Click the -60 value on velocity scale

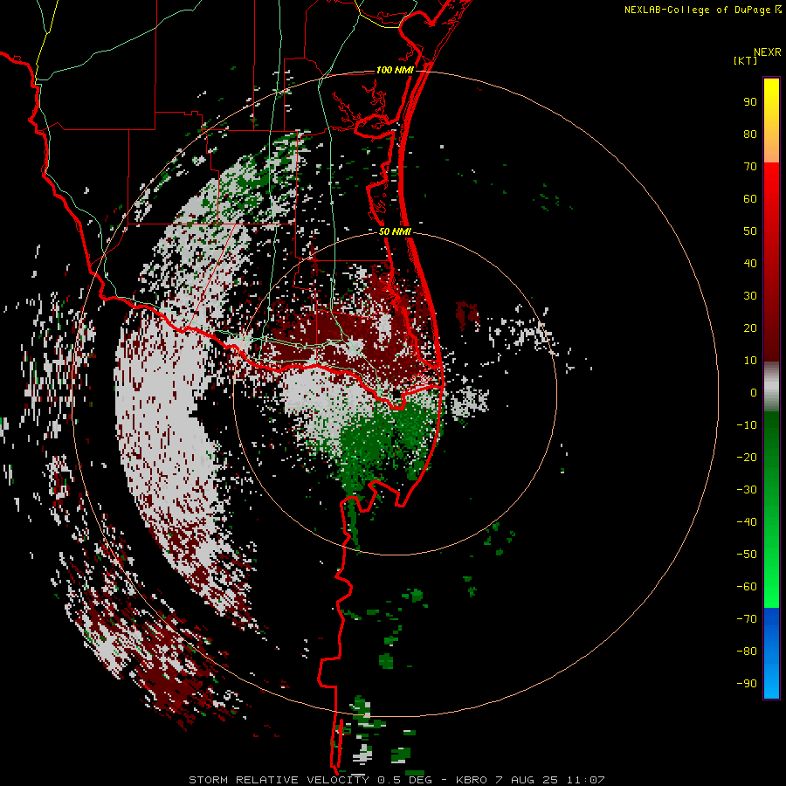(747, 587)
